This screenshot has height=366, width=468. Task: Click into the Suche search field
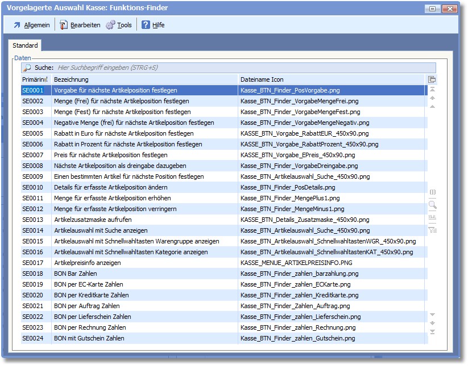(227, 68)
